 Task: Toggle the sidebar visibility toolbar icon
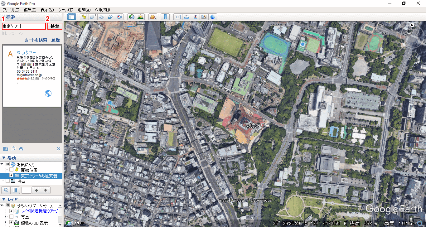(x=71, y=17)
